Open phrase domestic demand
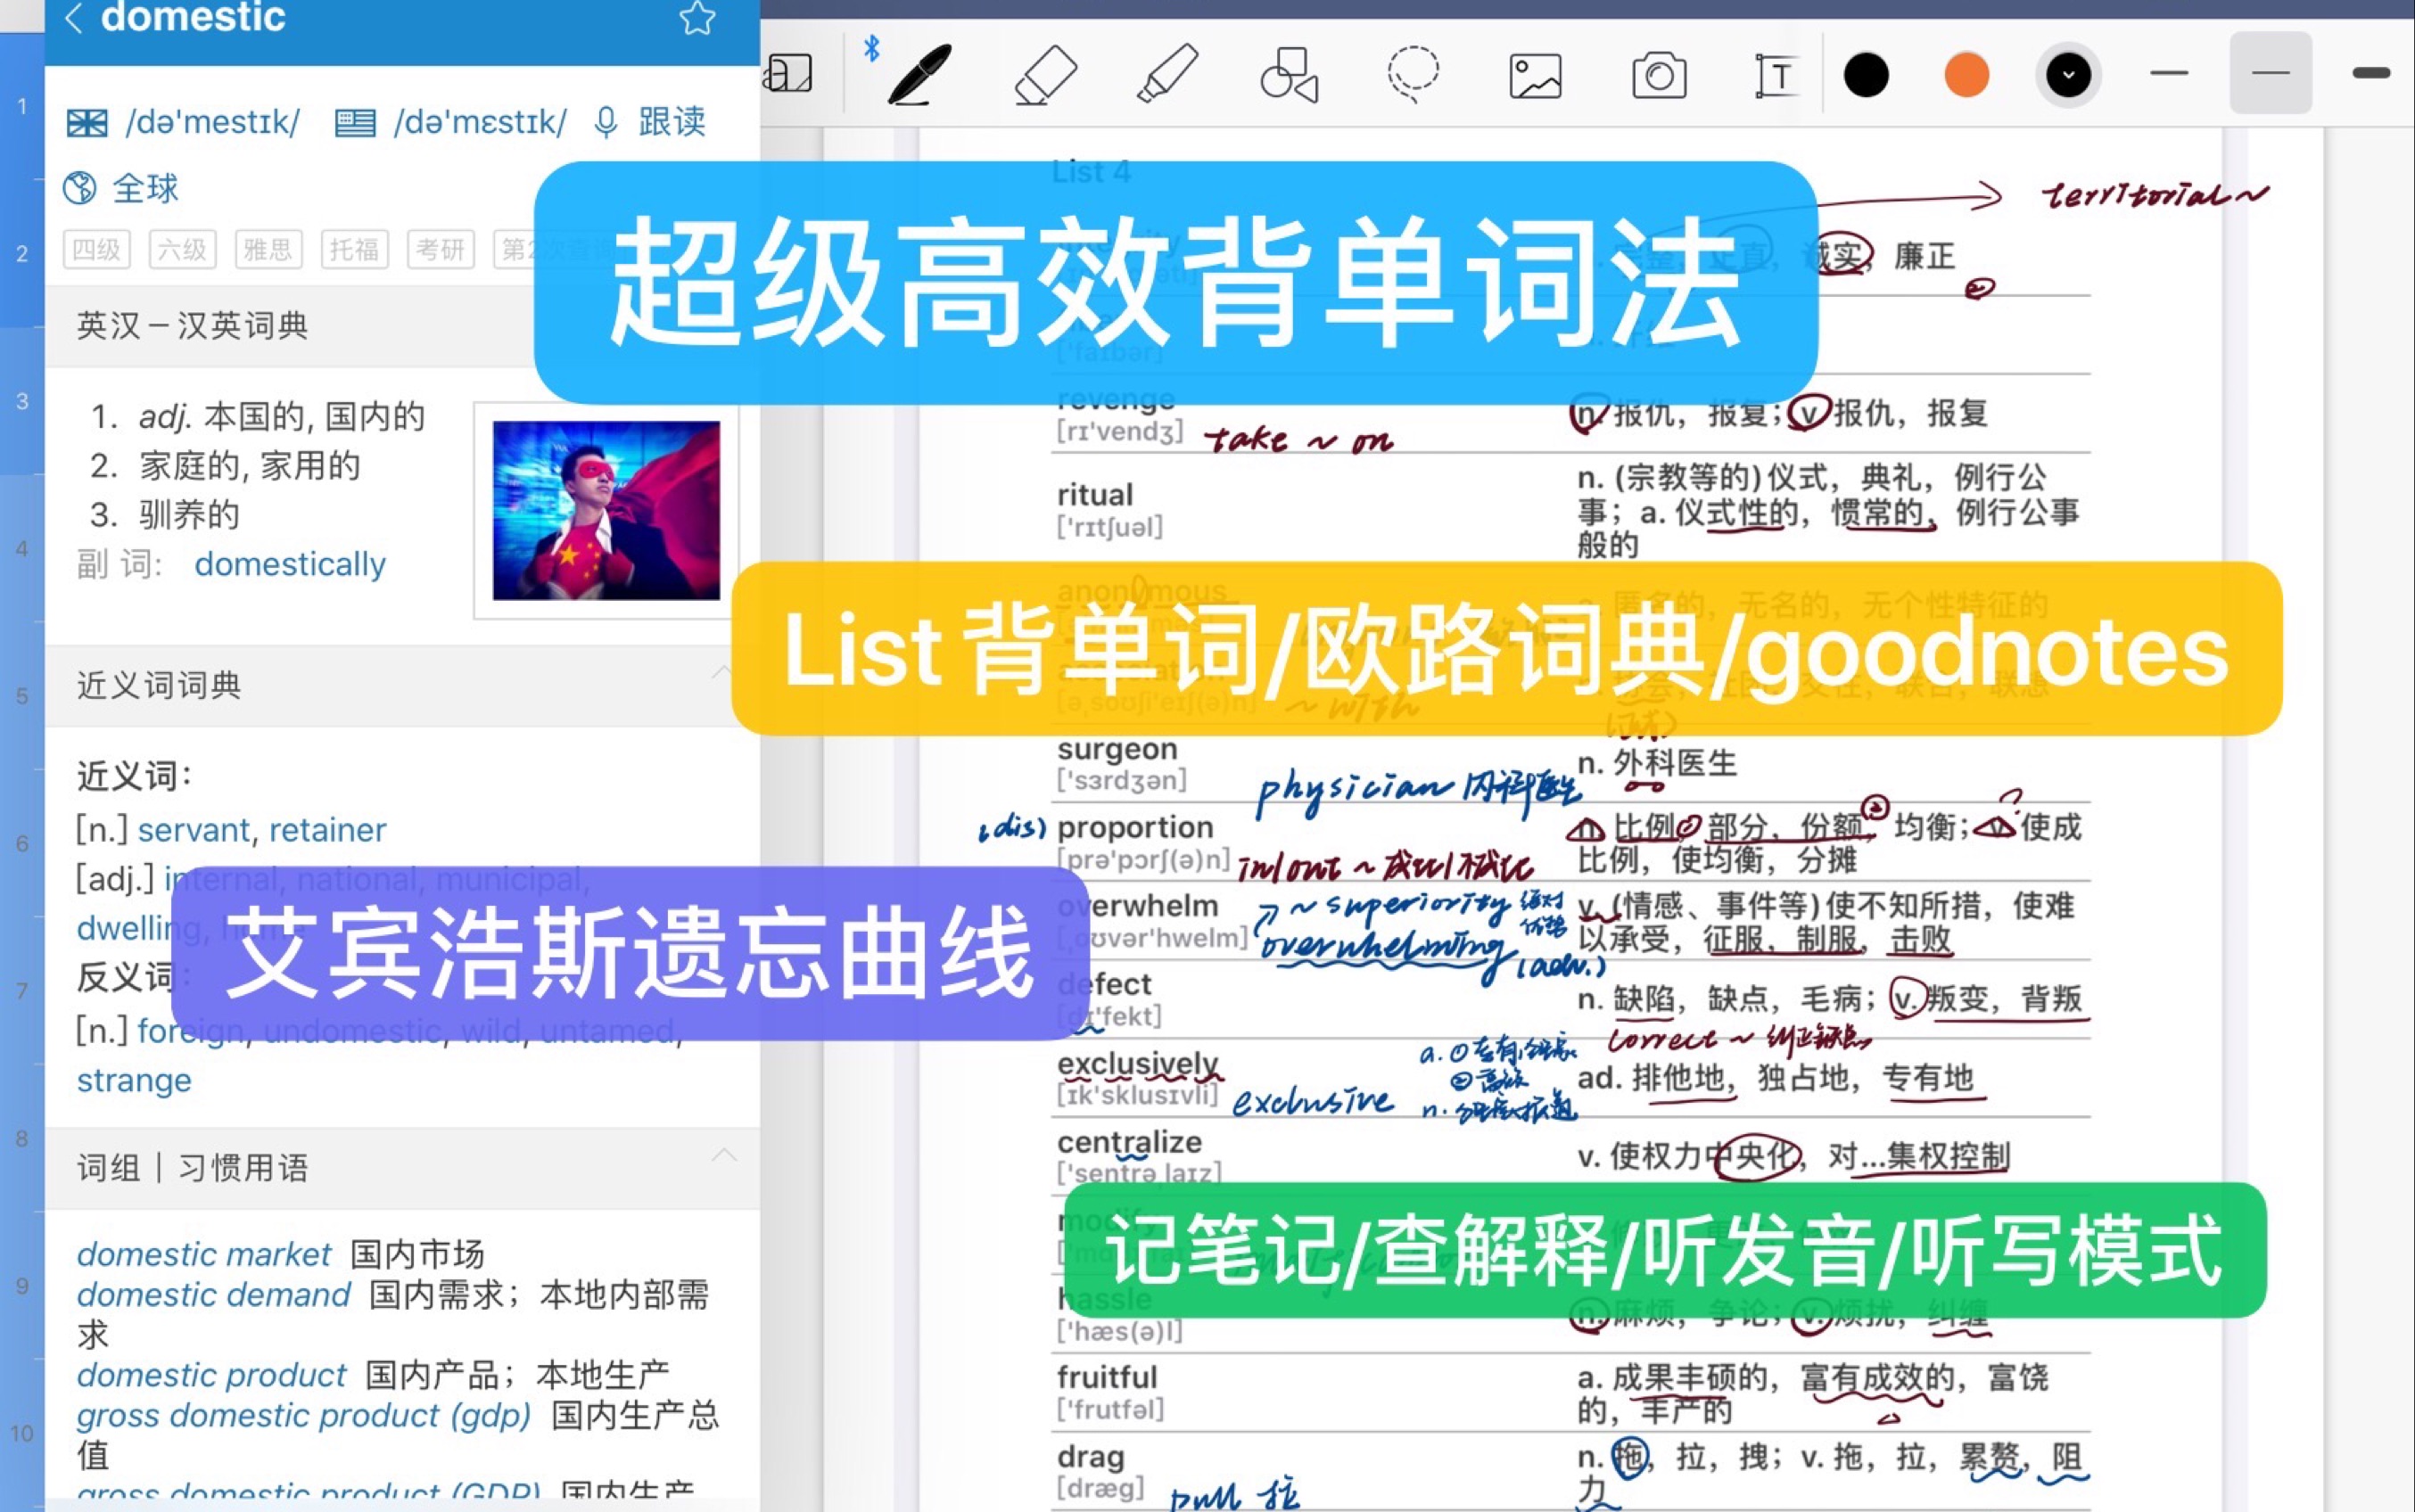This screenshot has width=2415, height=1512. click(x=214, y=1295)
